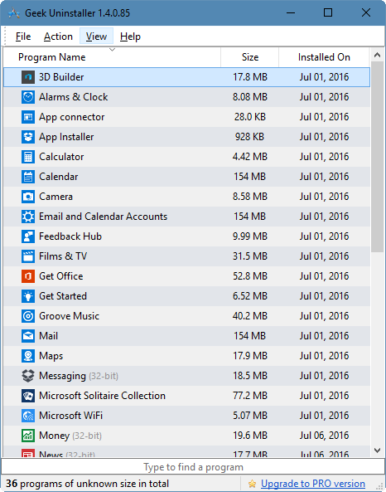386x492 pixels.
Task: Click the Feedback Hub icon
Action: coord(28,236)
